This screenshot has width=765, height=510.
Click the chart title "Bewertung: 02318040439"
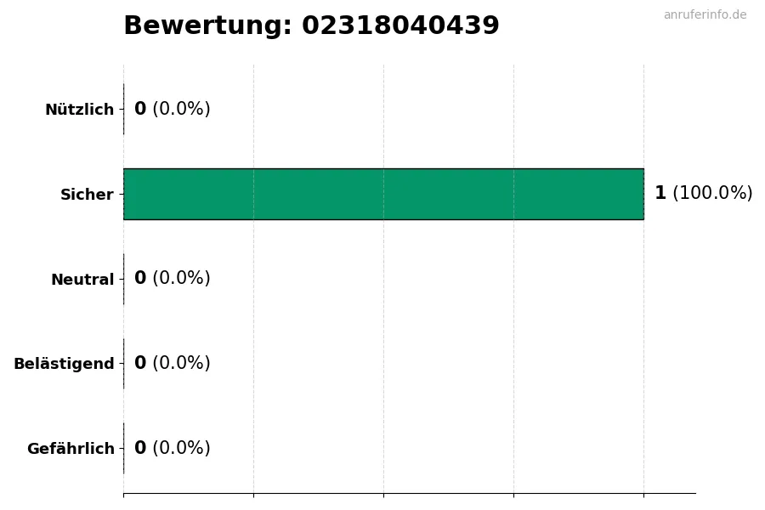(x=311, y=26)
